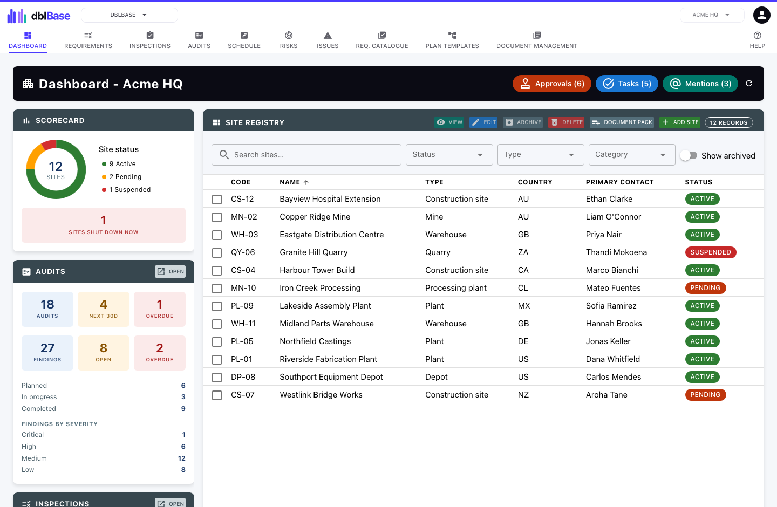Click the Issues warning triangle icon
The width and height of the screenshot is (777, 507).
tap(328, 36)
